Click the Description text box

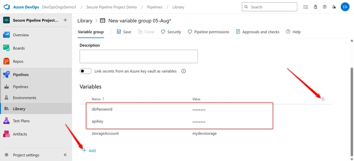[x=139, y=56]
